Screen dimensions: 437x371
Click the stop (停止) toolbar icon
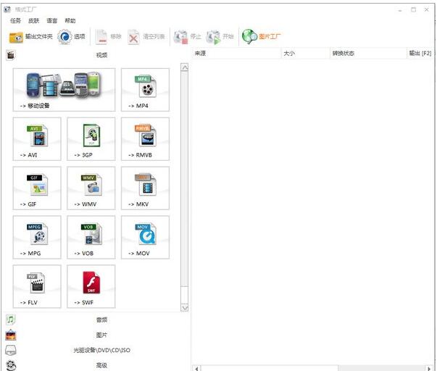(x=180, y=37)
